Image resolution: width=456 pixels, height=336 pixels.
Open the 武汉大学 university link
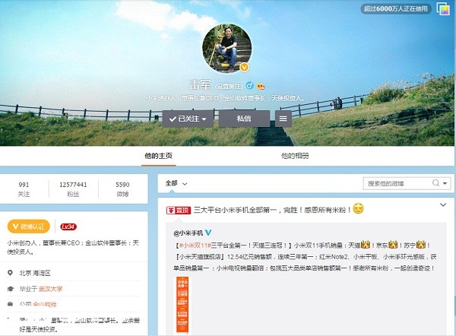point(50,289)
